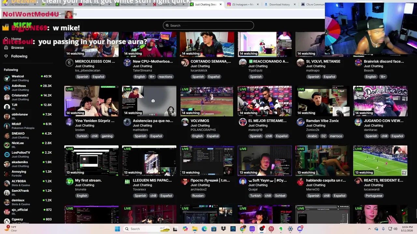
Task: Open TJR avatar in Following list
Action: 7,107
